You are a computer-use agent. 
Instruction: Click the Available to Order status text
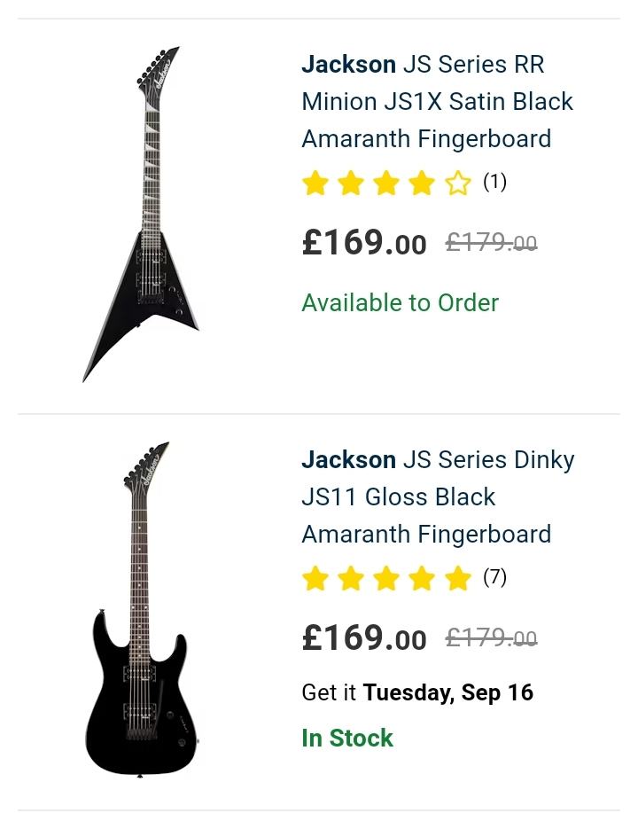(400, 302)
